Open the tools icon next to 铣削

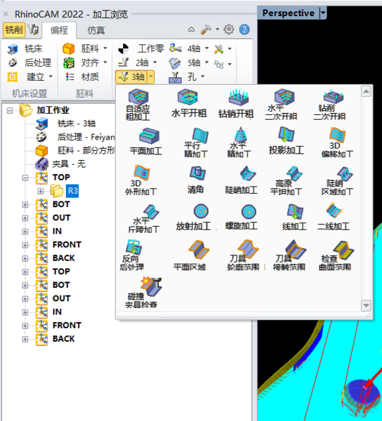(34, 29)
